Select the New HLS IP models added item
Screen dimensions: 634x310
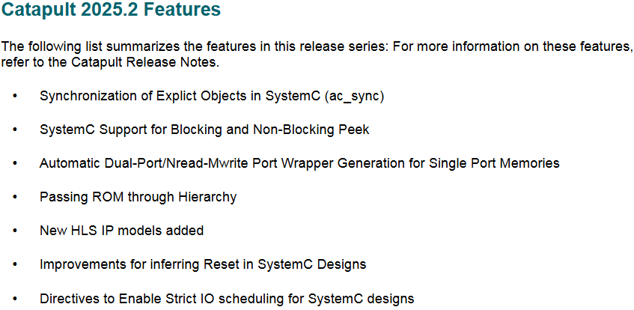click(121, 231)
